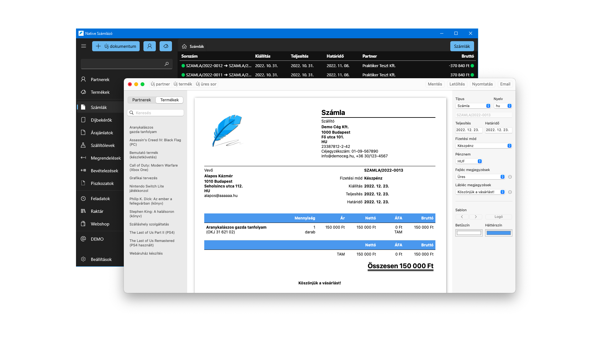Click the home icon in Számlák breadcrumb
Viewport: 608px width, 342px height.
click(x=184, y=47)
